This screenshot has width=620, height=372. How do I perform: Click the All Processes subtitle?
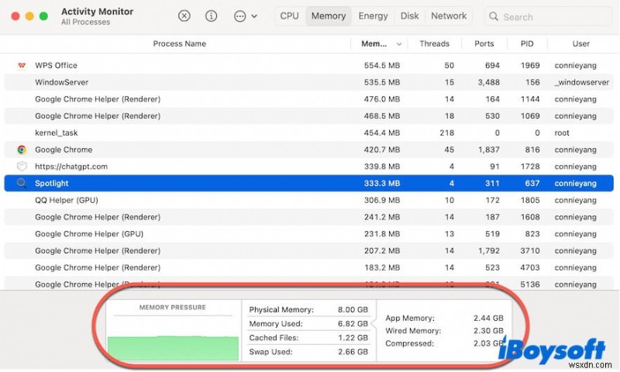85,22
